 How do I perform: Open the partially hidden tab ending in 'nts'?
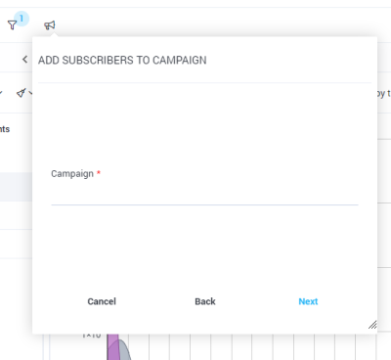tap(5, 129)
